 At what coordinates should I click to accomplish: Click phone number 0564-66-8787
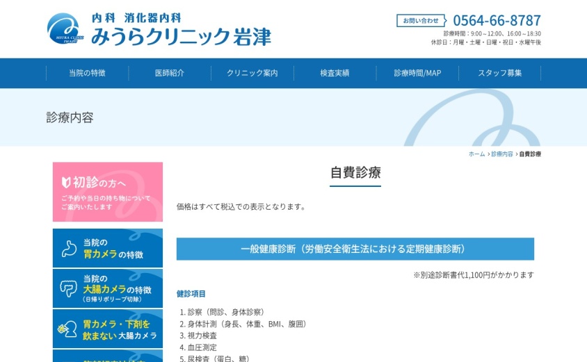(497, 20)
